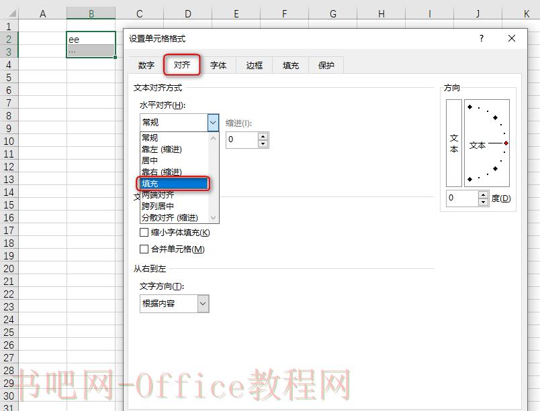This screenshot has height=411, width=540.
Task: Select cell B2 containing ee
Action: coord(91,38)
